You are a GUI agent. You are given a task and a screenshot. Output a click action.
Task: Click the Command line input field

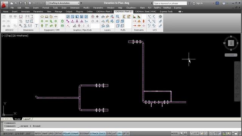click(122, 130)
